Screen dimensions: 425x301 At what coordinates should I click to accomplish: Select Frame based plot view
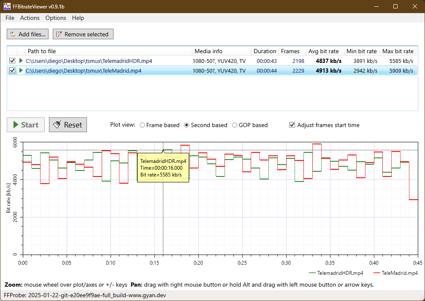click(160, 125)
